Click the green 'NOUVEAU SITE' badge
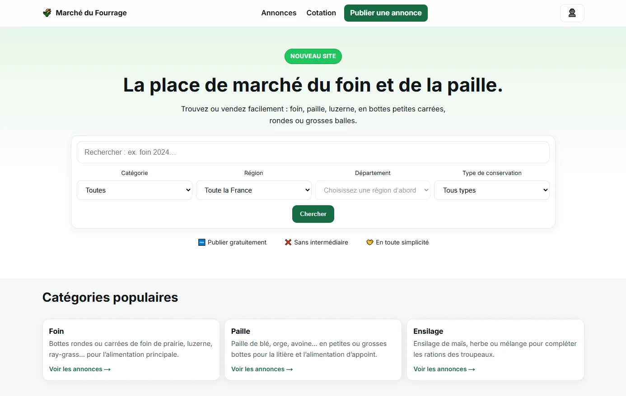626x396 pixels. pos(313,56)
